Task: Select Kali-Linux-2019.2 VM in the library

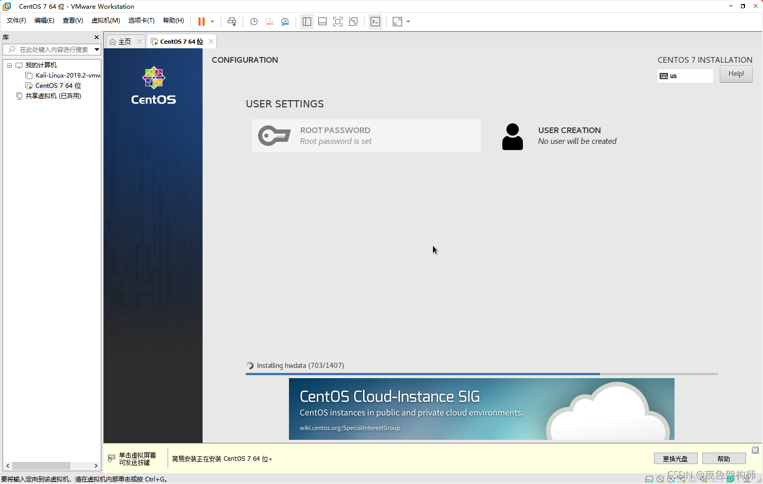Action: [x=68, y=76]
